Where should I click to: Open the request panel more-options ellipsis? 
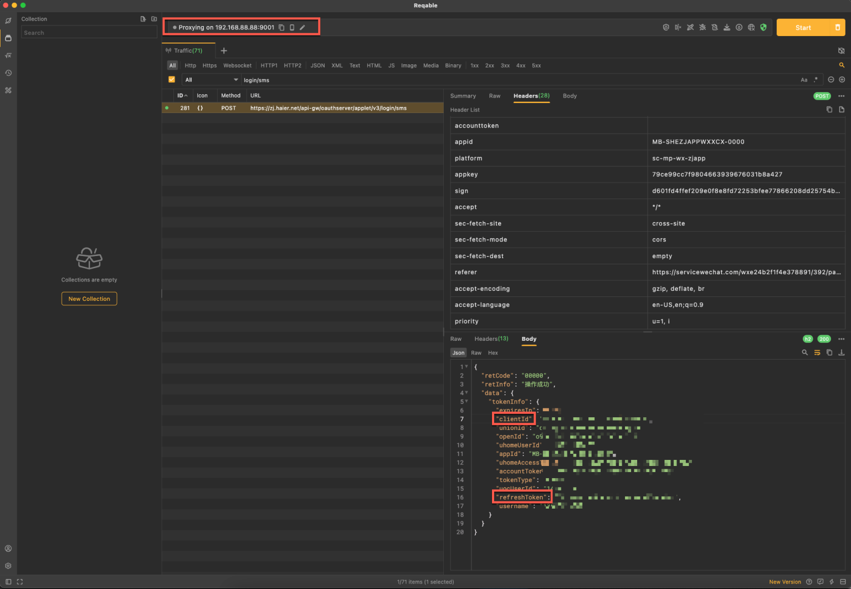pos(842,96)
